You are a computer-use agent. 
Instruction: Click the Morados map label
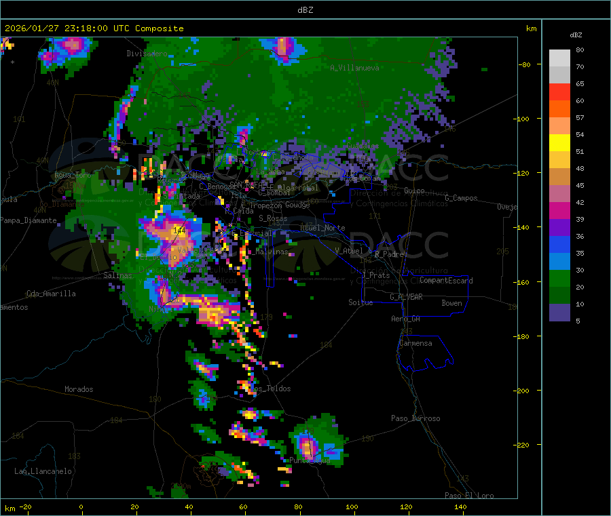tap(79, 389)
